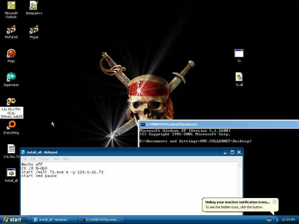Screen dimensions: 299x224
Task: Open the Edit menu in Notepad
Action: (33, 159)
